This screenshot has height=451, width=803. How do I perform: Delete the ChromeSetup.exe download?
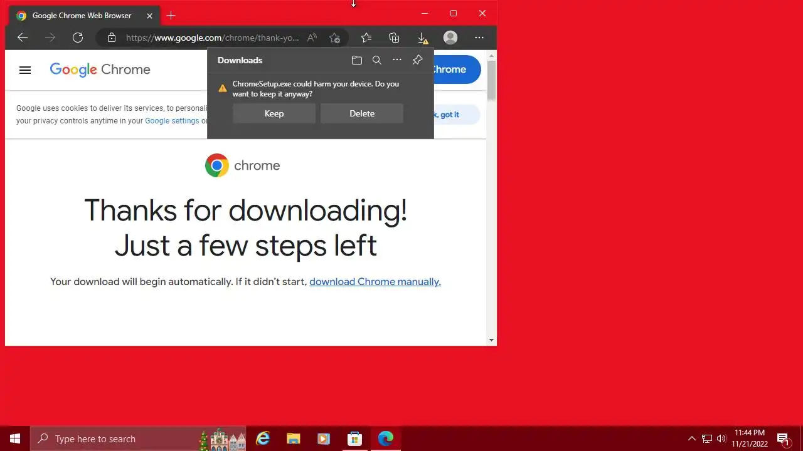362,113
